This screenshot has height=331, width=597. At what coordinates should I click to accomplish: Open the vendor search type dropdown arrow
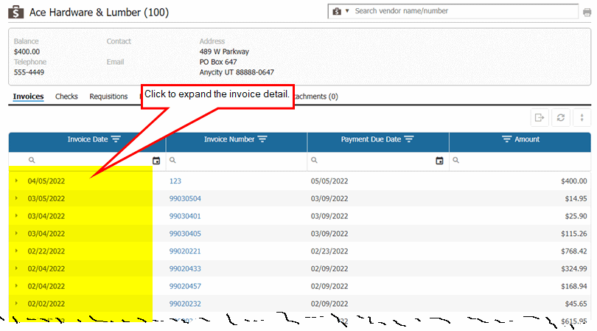click(347, 11)
